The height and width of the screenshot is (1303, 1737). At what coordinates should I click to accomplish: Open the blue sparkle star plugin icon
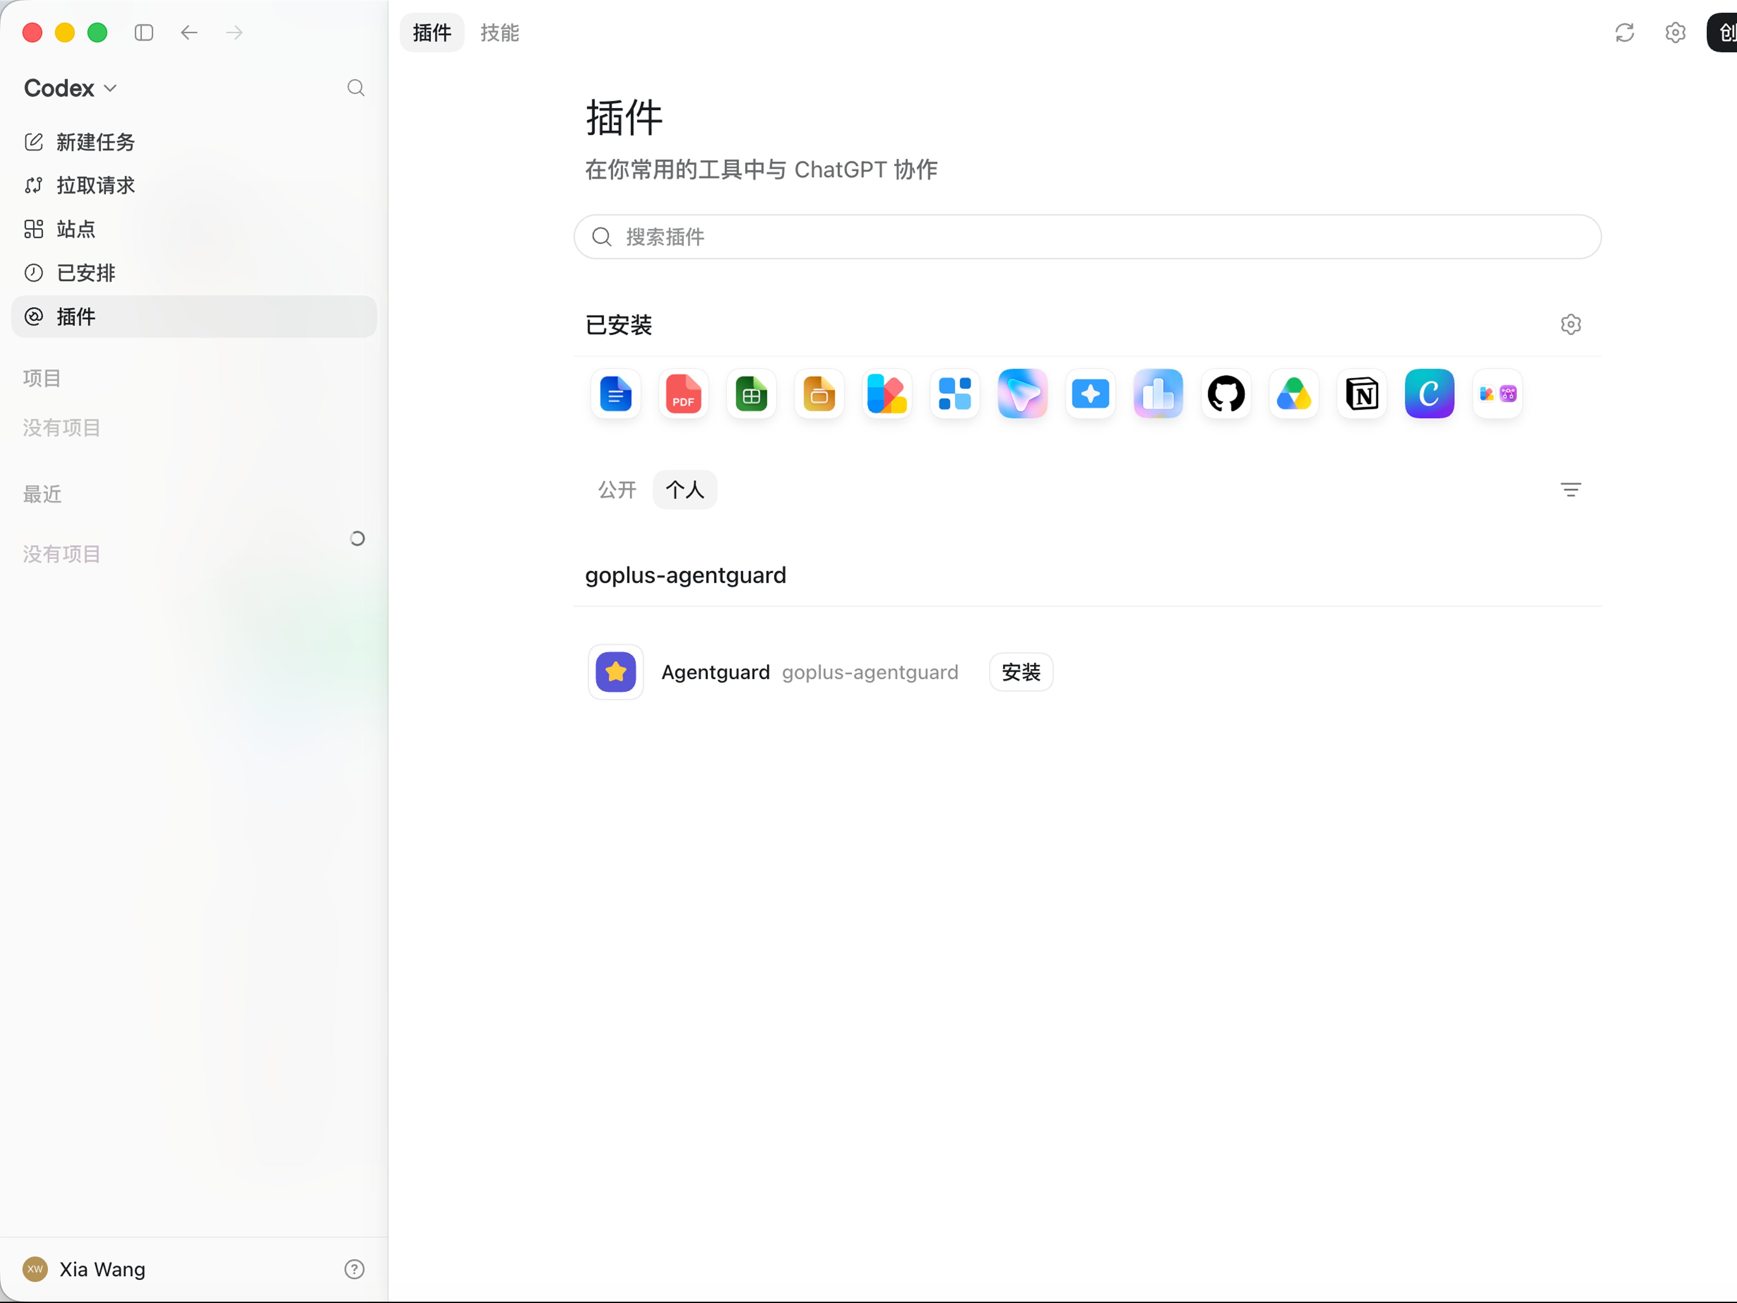click(x=1091, y=394)
